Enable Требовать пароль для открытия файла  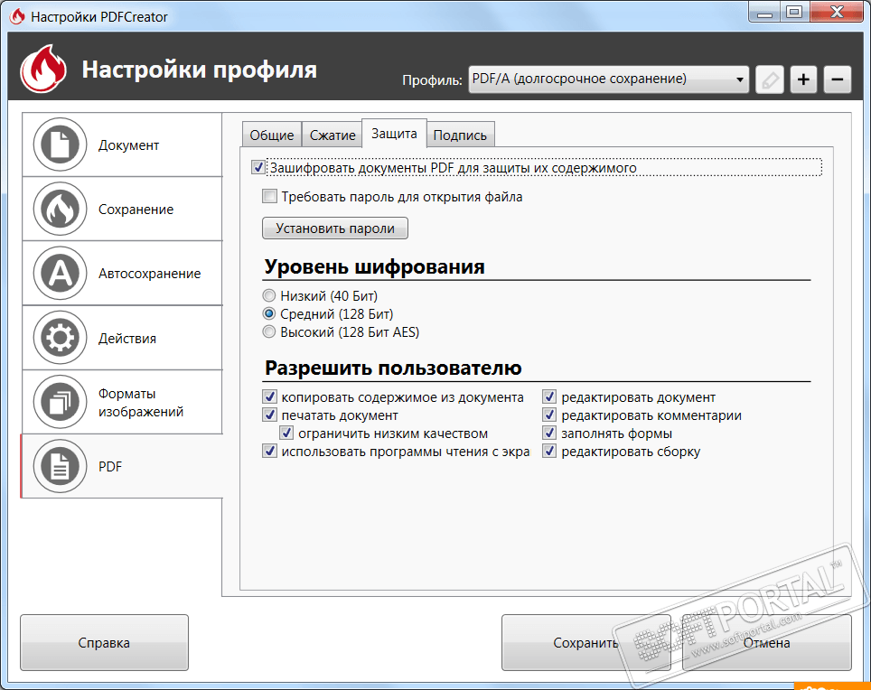click(269, 196)
